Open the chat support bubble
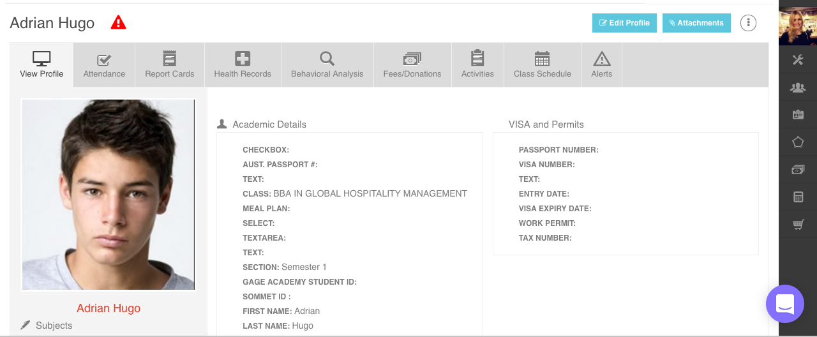The image size is (817, 337). (784, 304)
